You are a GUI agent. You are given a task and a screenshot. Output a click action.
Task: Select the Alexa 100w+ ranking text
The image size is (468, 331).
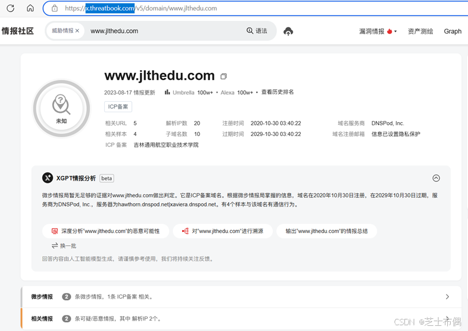click(x=237, y=93)
